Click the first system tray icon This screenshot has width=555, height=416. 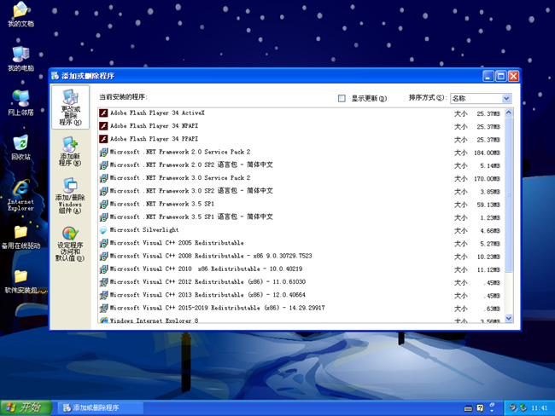click(512, 407)
